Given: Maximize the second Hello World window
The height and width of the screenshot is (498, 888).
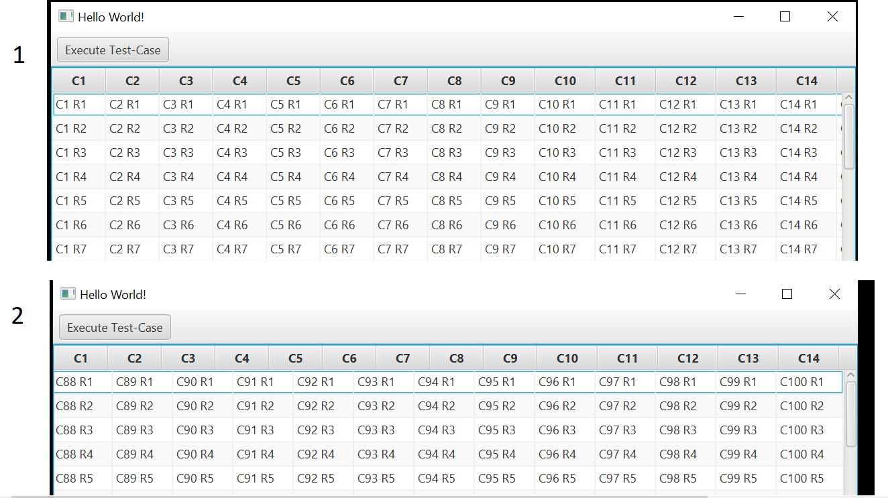Looking at the screenshot, I should pyautogui.click(x=787, y=294).
